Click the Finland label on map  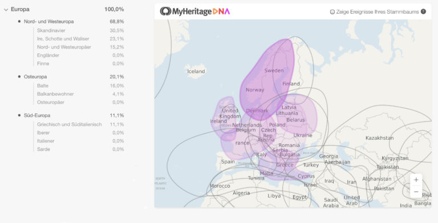coord(291,84)
